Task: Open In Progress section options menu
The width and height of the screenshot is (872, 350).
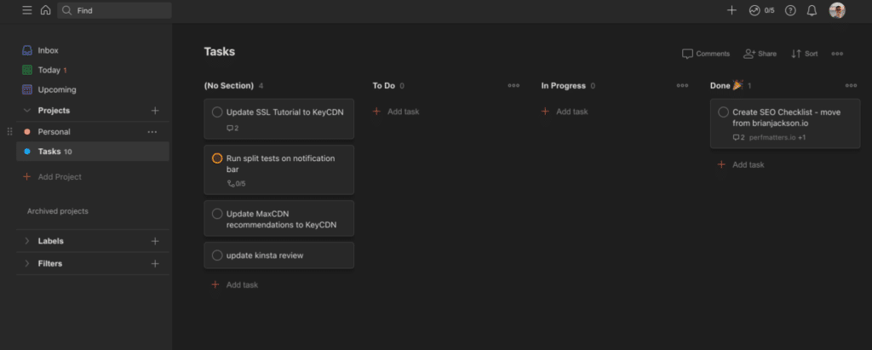Action: pos(682,86)
